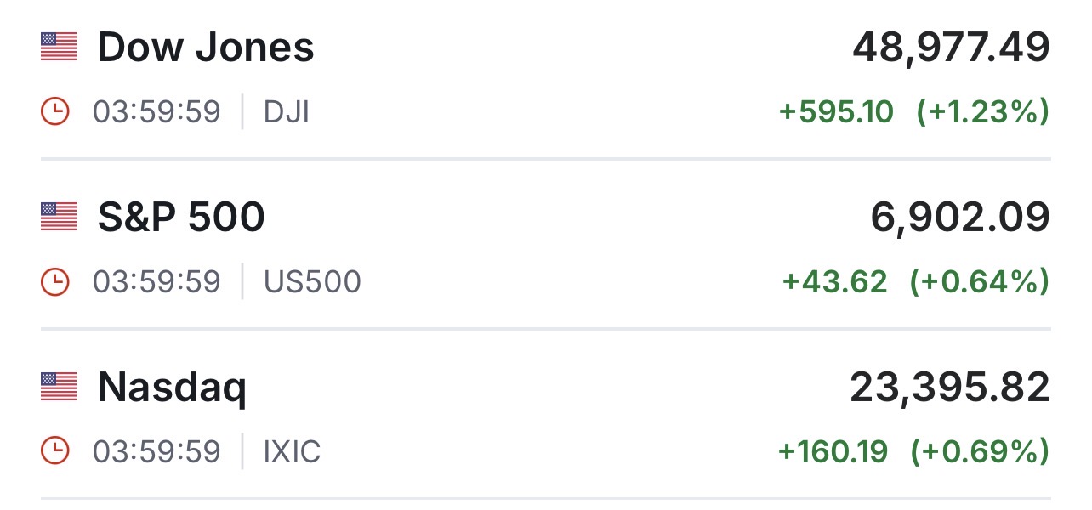Screen dimensions: 1092x510
Task: Open the Nasdaq index name
Action: pyautogui.click(x=172, y=388)
